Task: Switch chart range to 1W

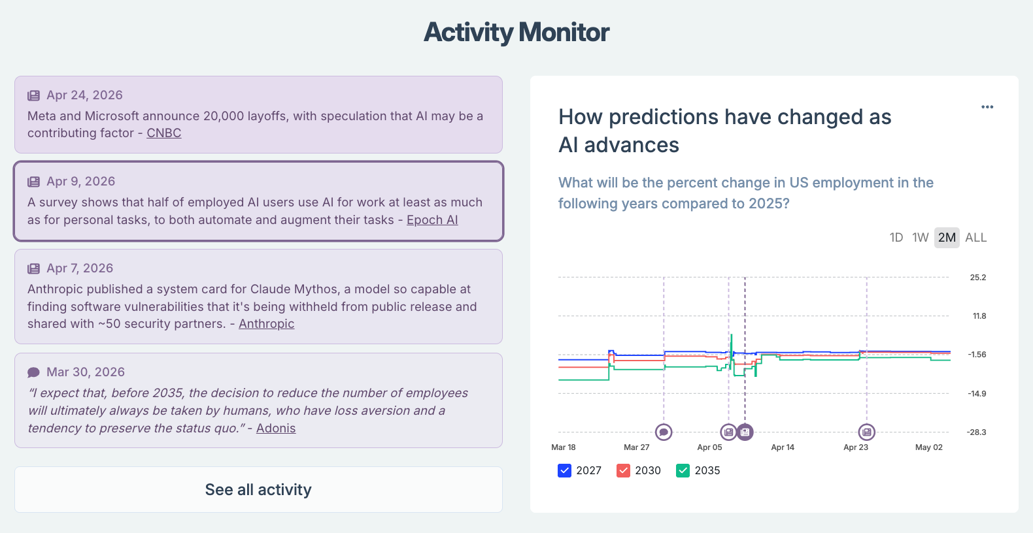Action: pos(921,238)
